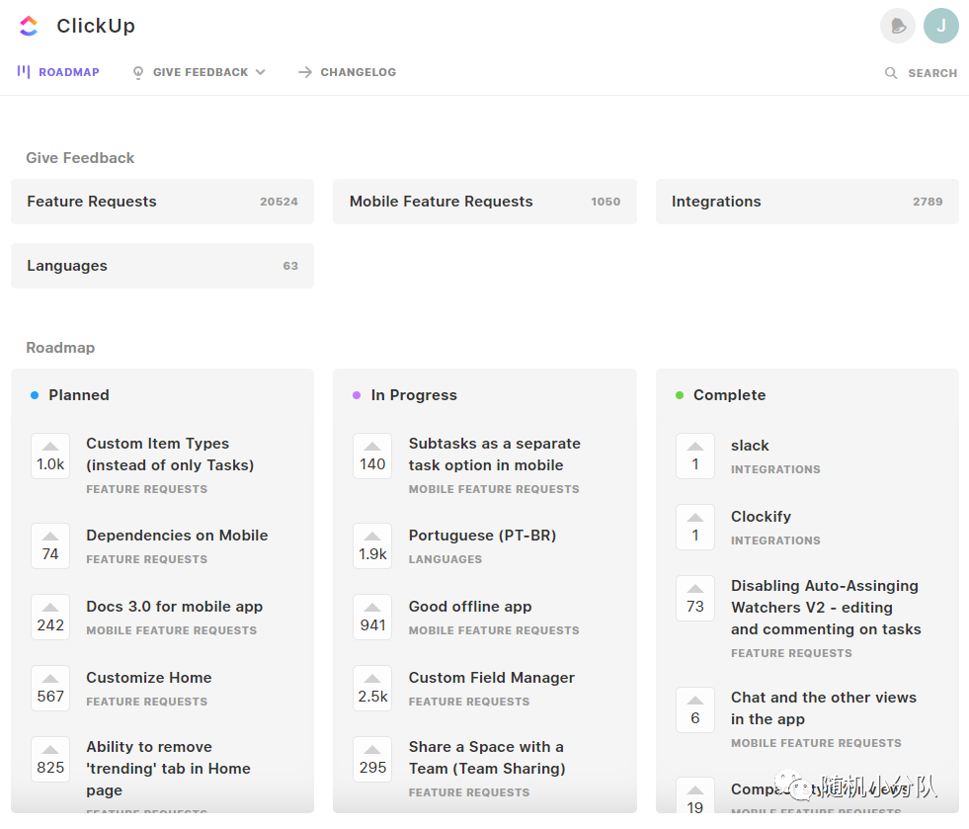
Task: Open the user avatar "J" menu
Action: coord(940,26)
